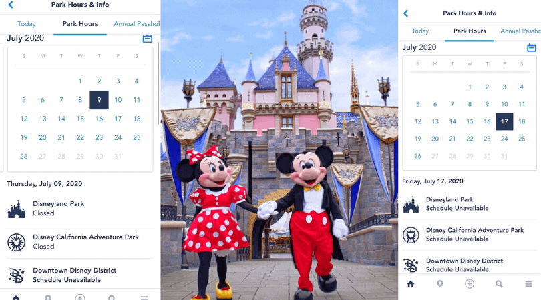Tap Downtown Disney District icon, right panel
Viewport: 541px width, 300px height.
411,265
